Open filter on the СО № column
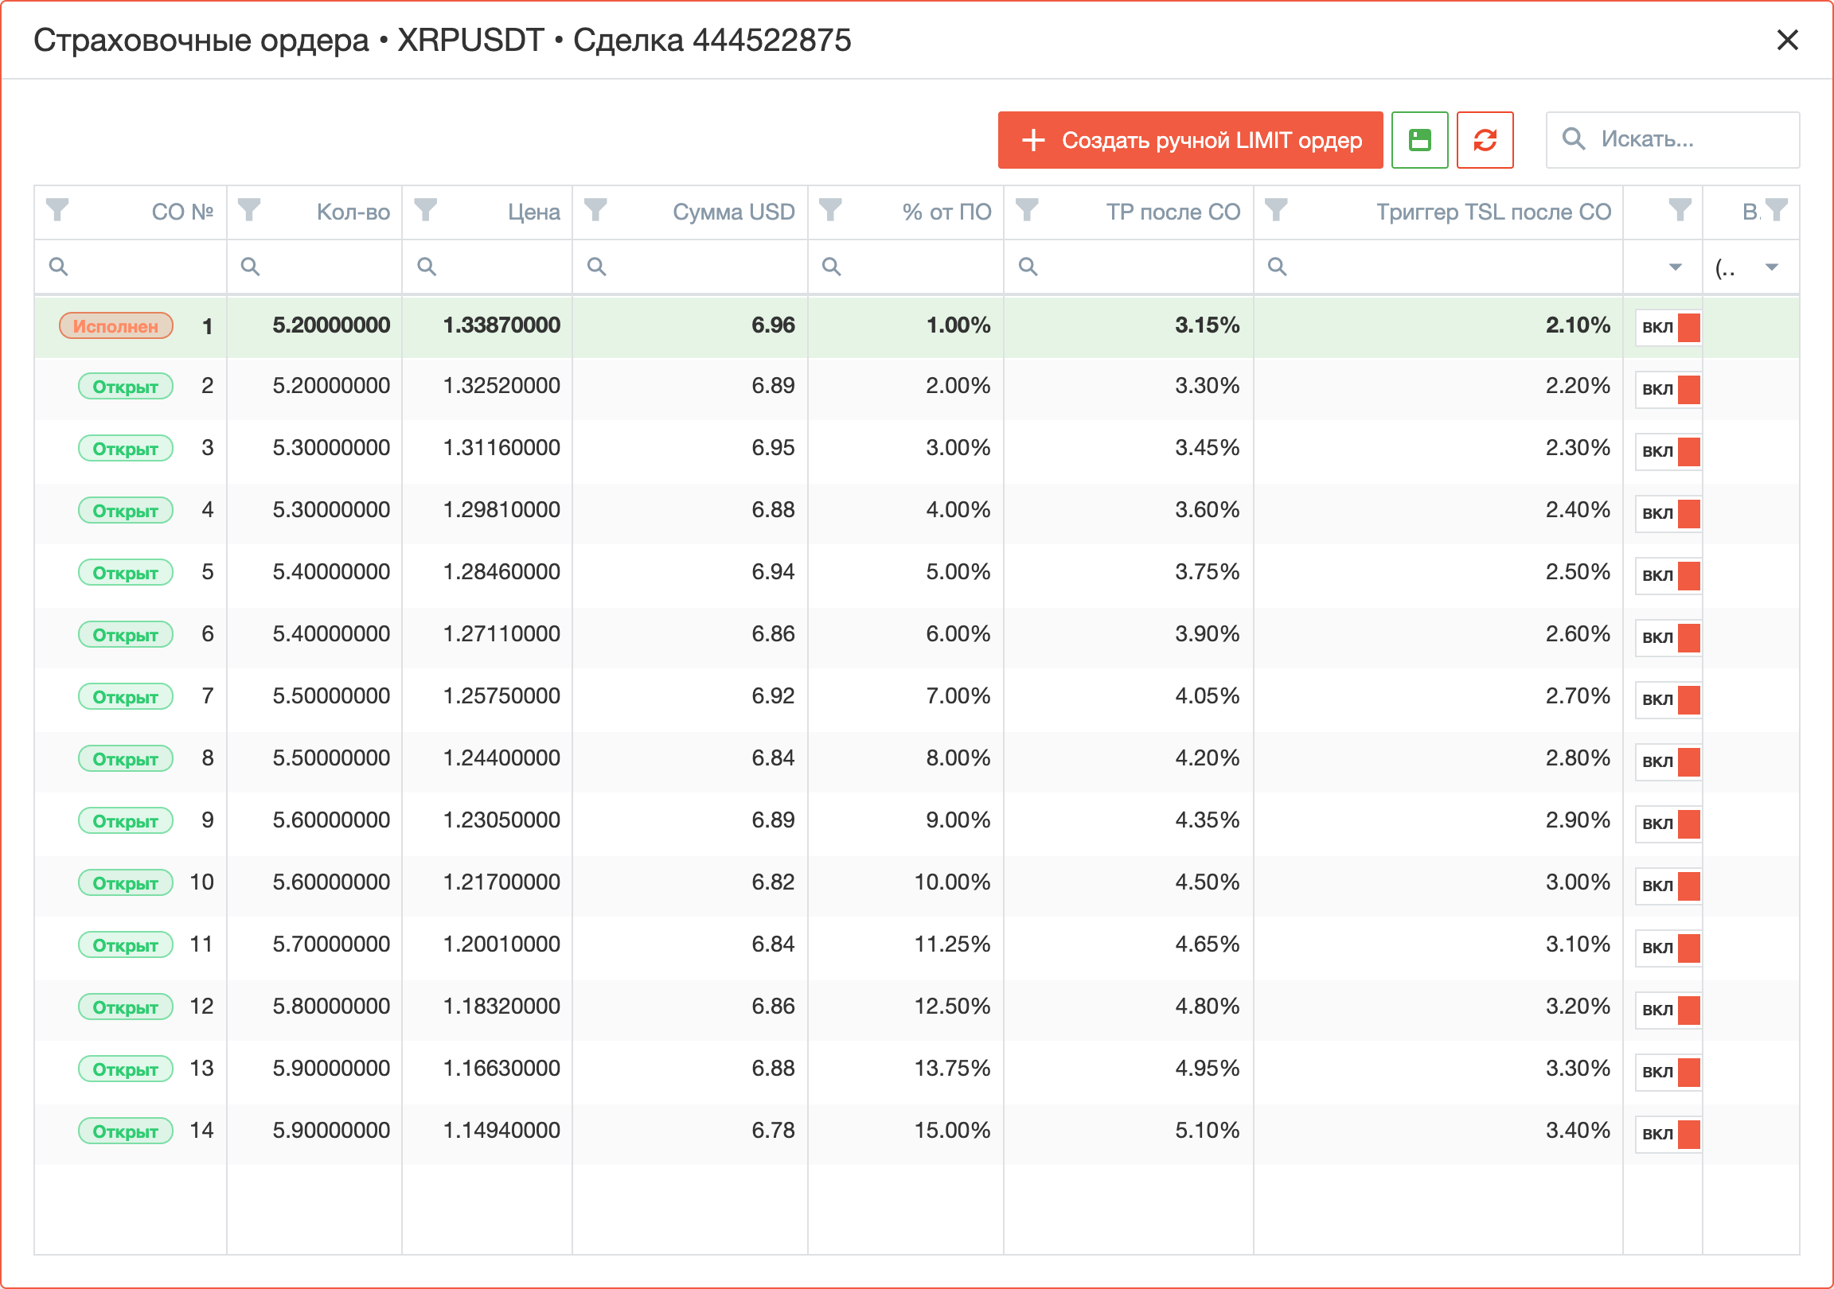The height and width of the screenshot is (1289, 1834). point(57,210)
